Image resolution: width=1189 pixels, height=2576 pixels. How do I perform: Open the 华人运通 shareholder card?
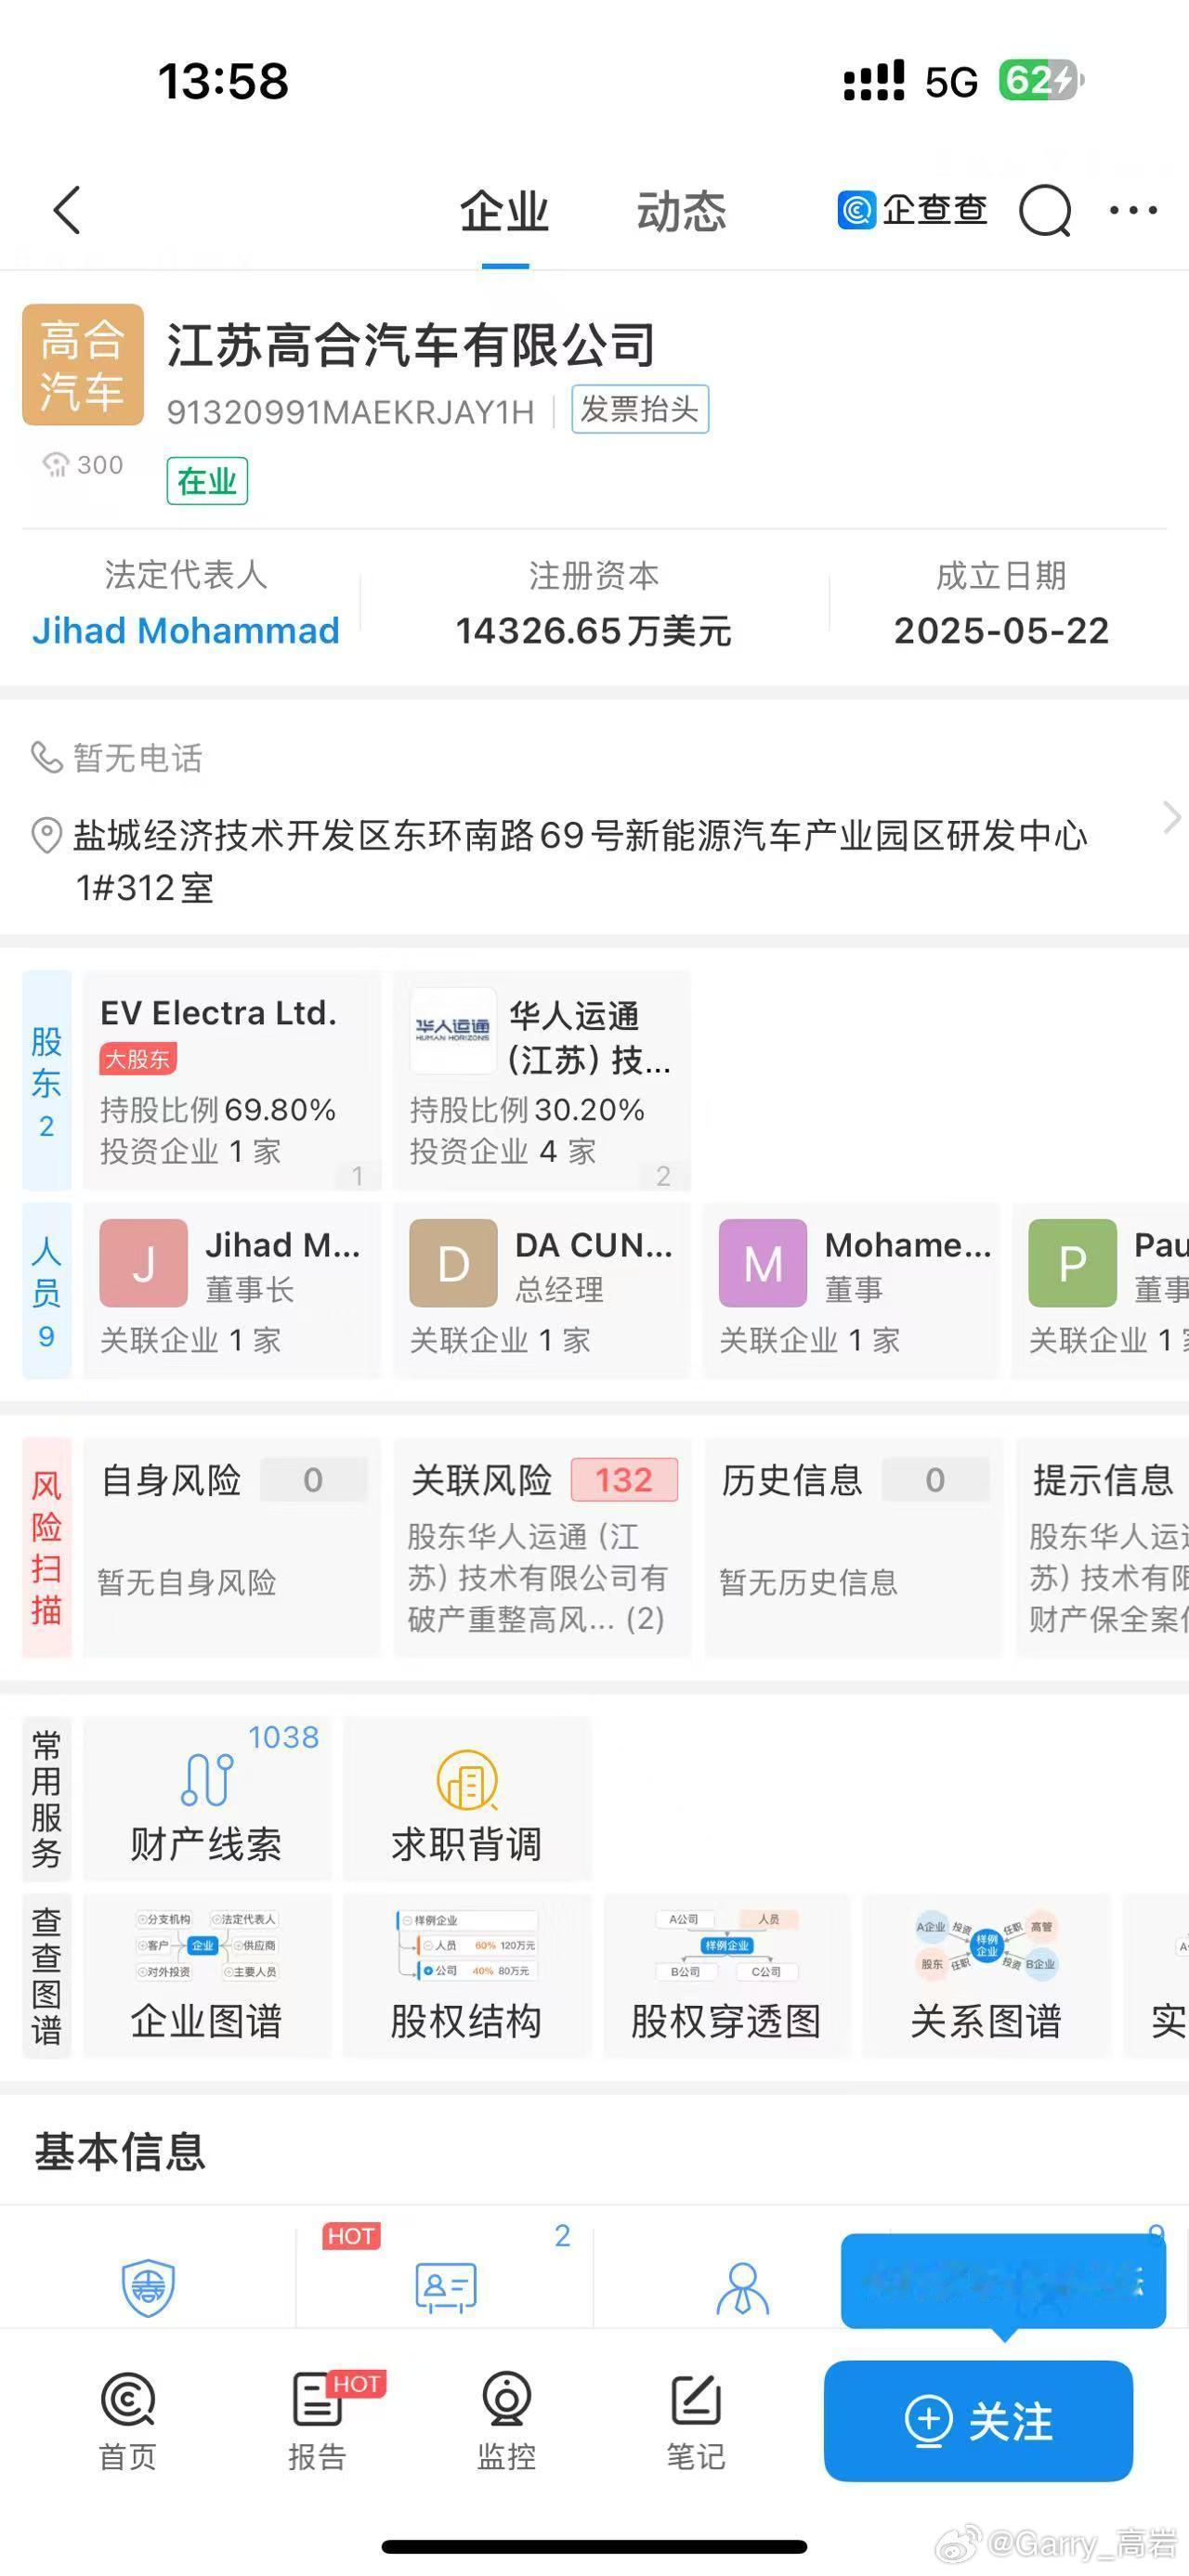coord(542,1080)
